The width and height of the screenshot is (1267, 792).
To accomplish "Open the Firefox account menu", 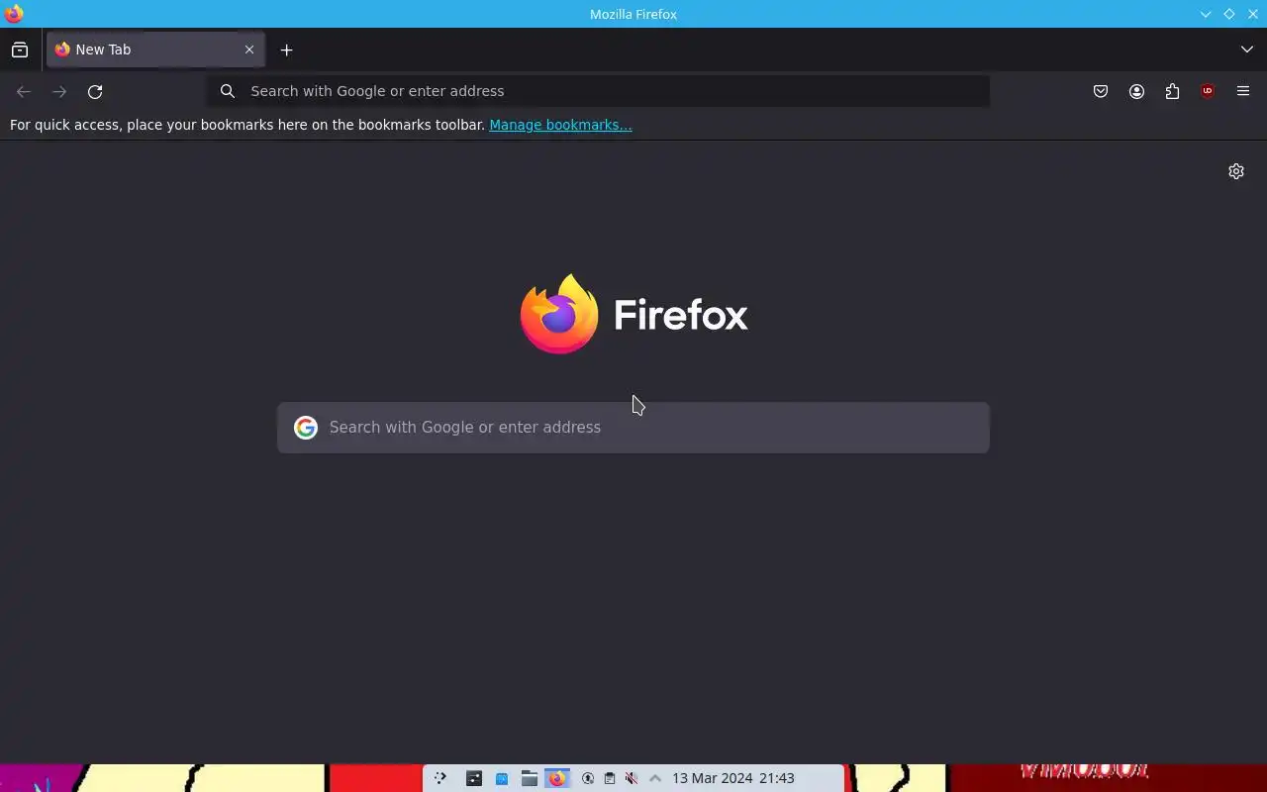I will pos(1136,91).
